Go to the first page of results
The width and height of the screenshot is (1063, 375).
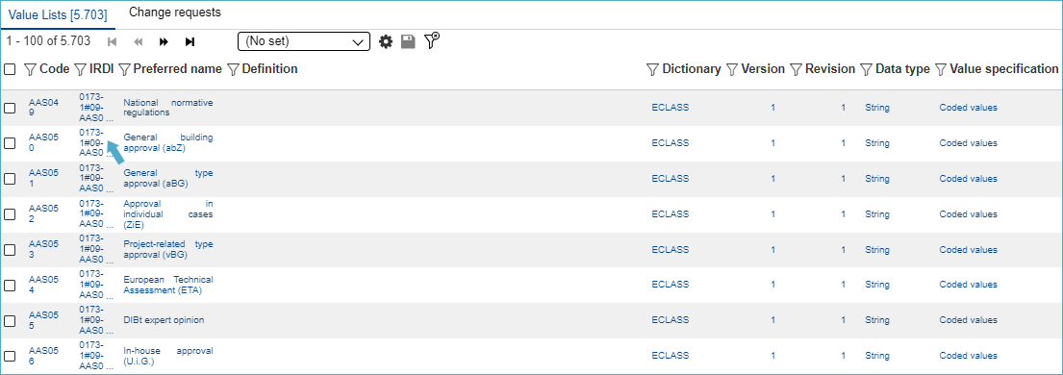[113, 42]
